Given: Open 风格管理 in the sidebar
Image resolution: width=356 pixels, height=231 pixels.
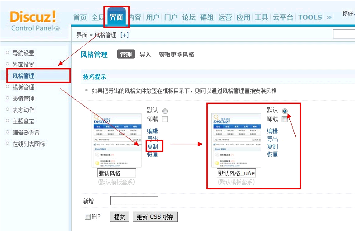Looking at the screenshot, I should [23, 76].
